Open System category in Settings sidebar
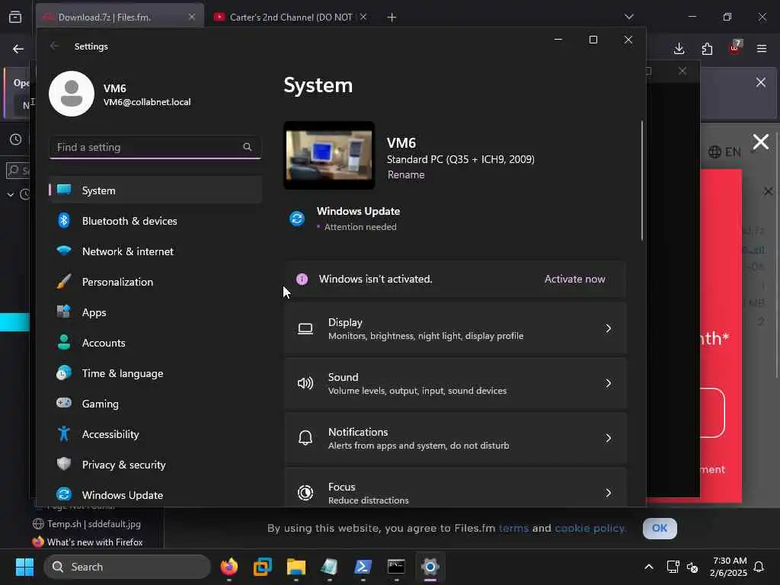This screenshot has width=780, height=585. click(155, 190)
